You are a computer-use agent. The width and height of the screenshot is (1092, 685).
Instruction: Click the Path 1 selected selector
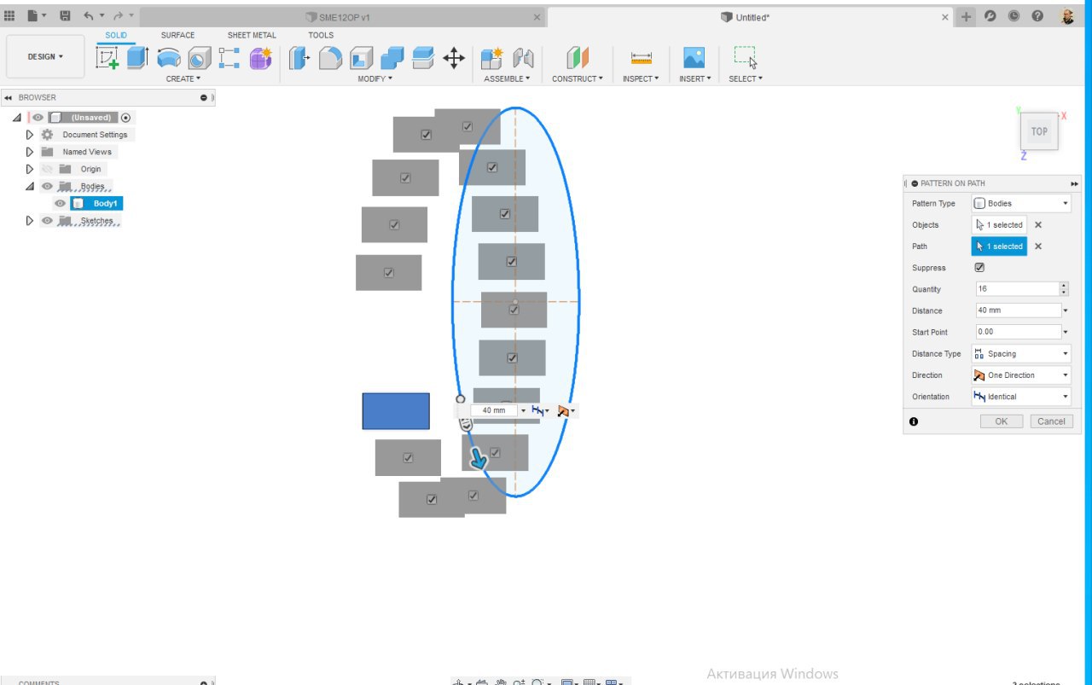[x=999, y=247]
